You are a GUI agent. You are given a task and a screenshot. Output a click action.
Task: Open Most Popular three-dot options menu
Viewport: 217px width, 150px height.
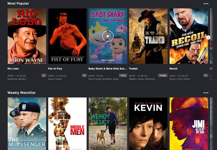(206, 4)
